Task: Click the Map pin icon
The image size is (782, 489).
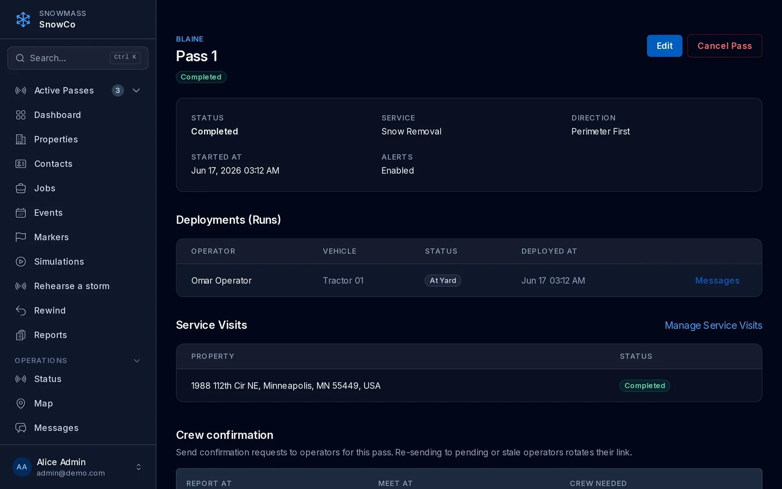Action: coord(21,403)
